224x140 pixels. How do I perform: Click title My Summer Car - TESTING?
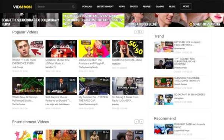point(93,99)
